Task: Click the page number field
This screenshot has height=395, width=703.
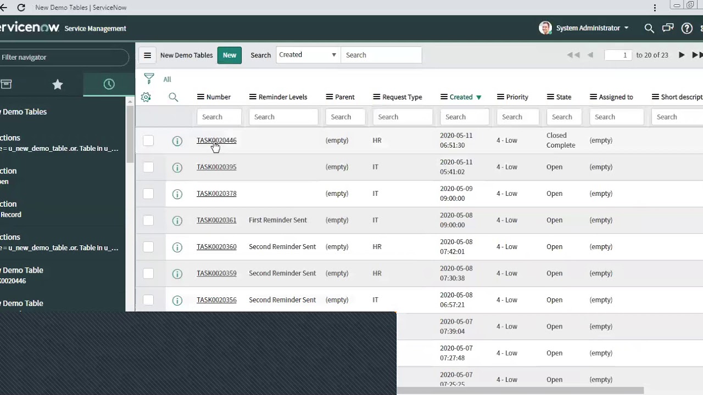Action: (618, 55)
